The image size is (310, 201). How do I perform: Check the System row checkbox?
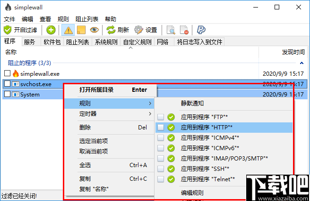tap(7, 94)
